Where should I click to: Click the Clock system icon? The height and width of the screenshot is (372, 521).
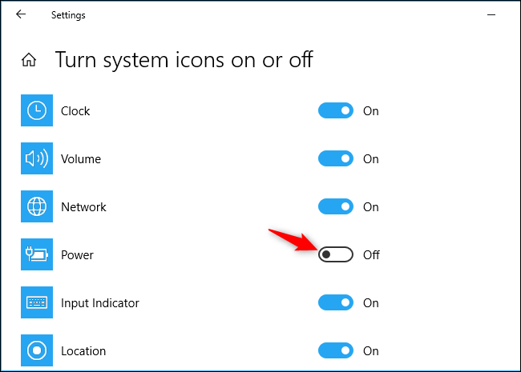[36, 111]
